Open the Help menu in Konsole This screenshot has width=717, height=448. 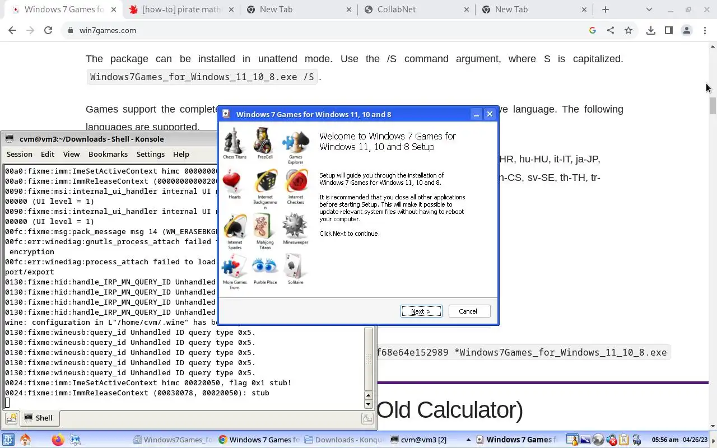[x=181, y=154]
